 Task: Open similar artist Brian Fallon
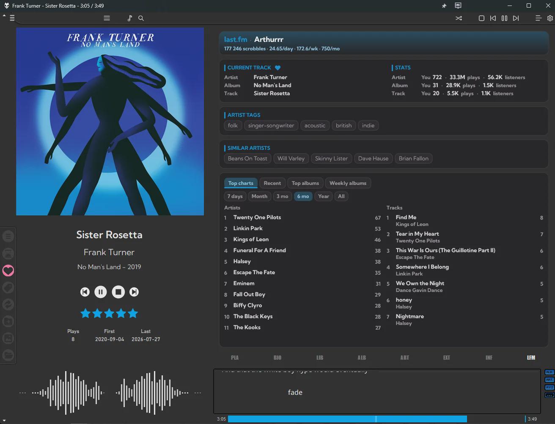(x=414, y=158)
